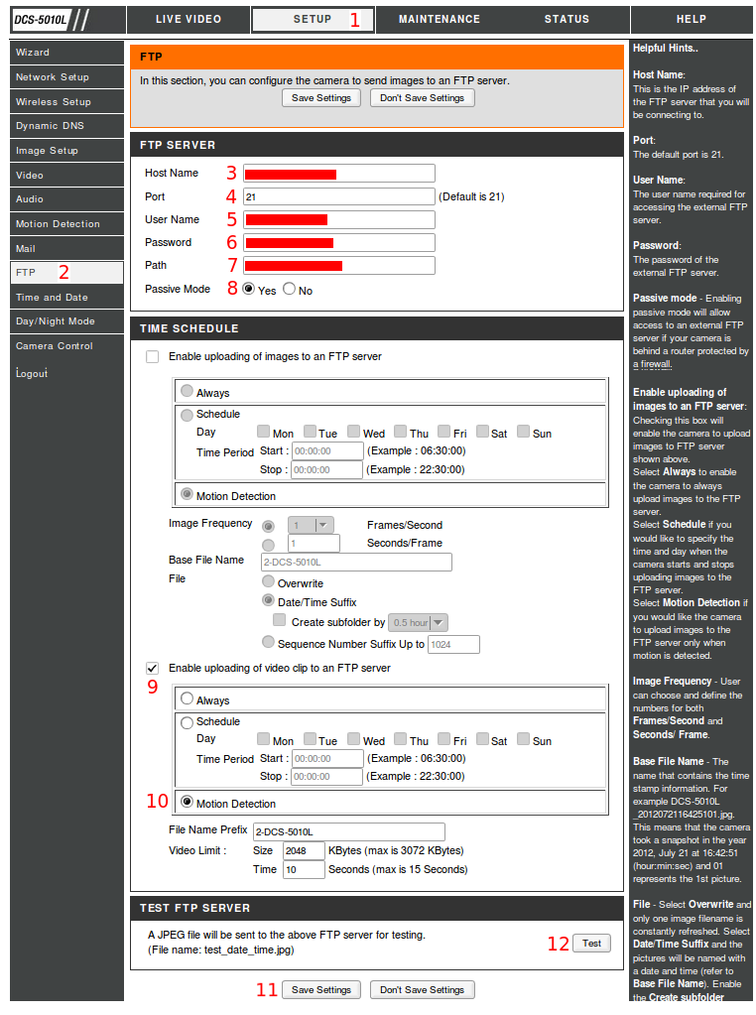Go to Wireless Setup

click(x=66, y=101)
